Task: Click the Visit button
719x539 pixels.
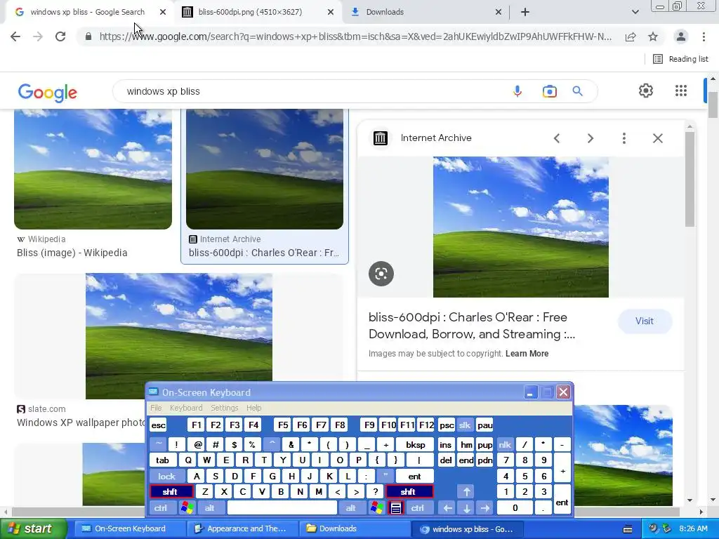Action: (x=645, y=321)
